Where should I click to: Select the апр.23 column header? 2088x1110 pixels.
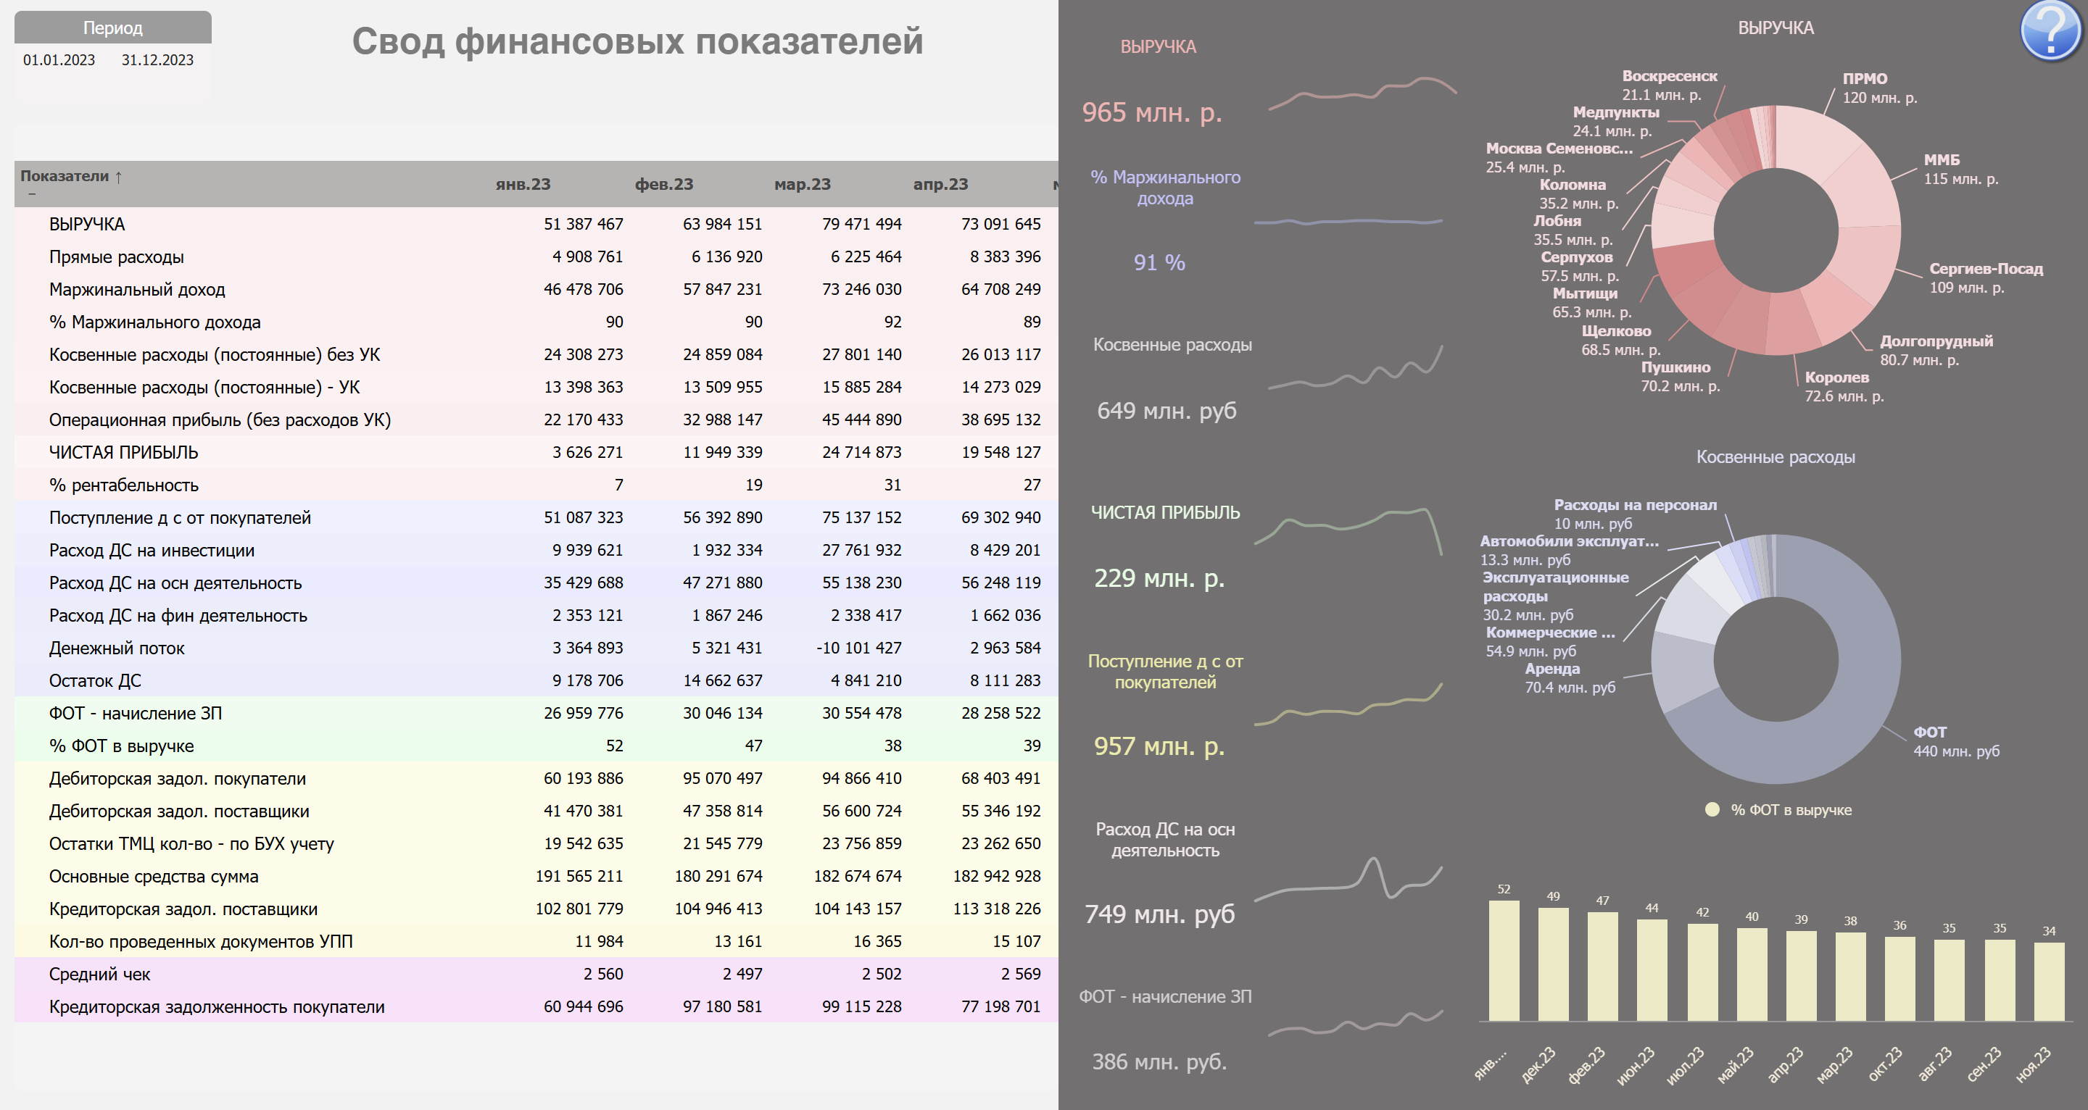pyautogui.click(x=940, y=184)
